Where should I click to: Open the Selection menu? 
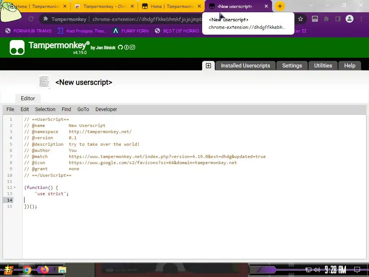click(x=45, y=109)
